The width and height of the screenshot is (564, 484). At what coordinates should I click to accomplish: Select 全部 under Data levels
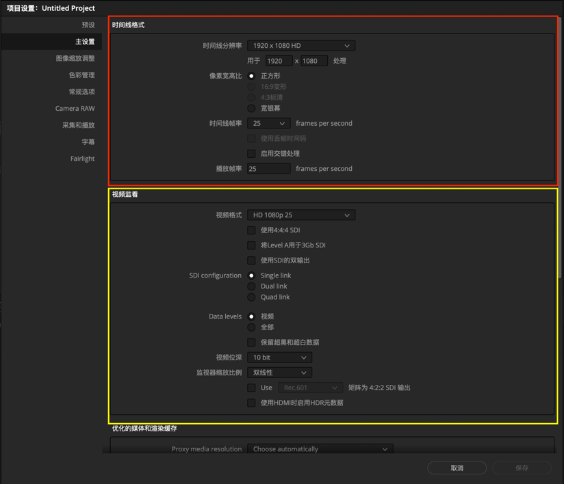251,327
